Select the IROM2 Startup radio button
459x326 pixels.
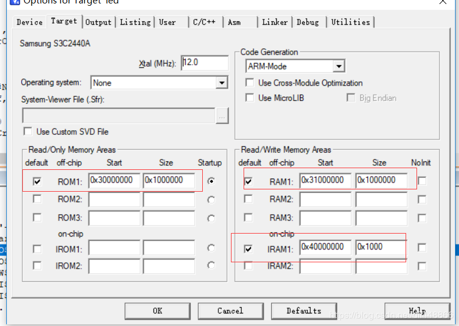coord(211,265)
